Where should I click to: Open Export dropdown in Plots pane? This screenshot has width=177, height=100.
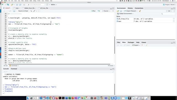pyautogui.click(x=136, y=45)
